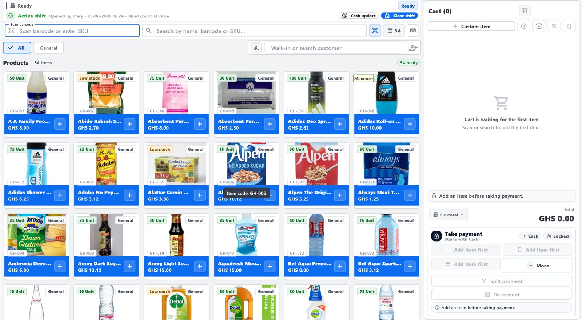Click the trash icon to clear cart
This screenshot has height=320, width=582.
coord(569,26)
